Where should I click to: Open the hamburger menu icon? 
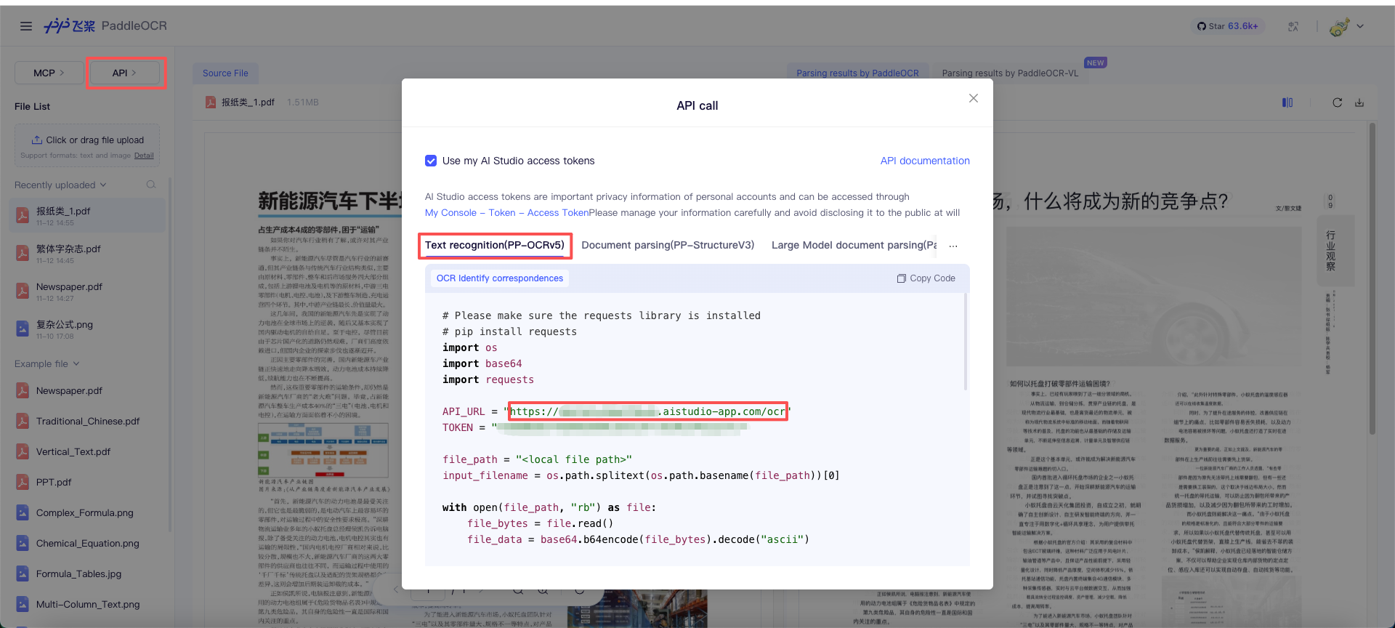click(x=26, y=26)
